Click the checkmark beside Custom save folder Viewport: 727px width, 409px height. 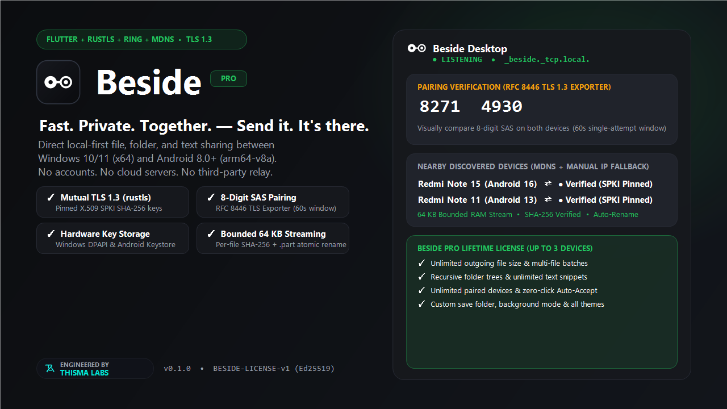pyautogui.click(x=421, y=304)
